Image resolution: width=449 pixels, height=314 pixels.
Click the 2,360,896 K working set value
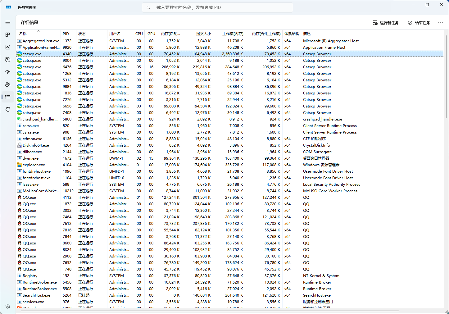[233, 54]
